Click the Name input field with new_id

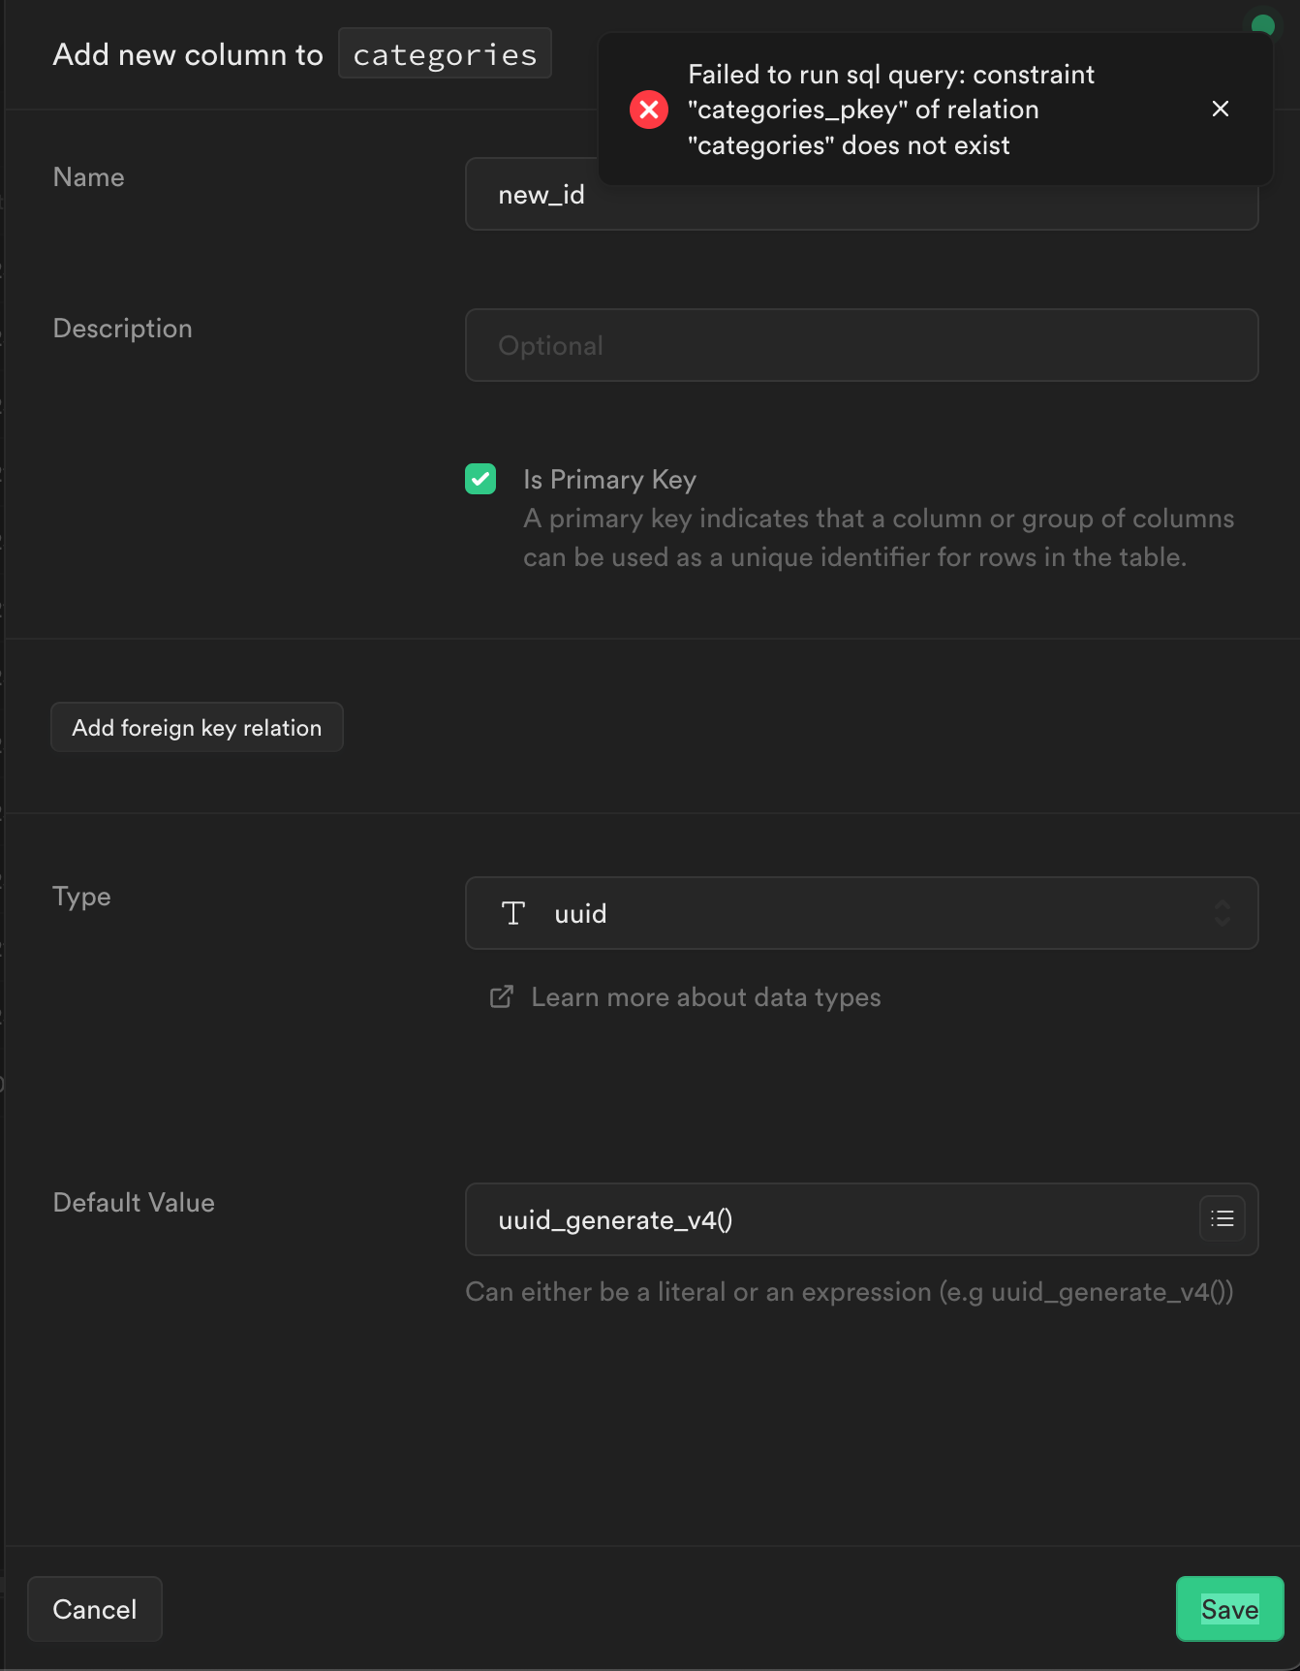[x=862, y=195]
